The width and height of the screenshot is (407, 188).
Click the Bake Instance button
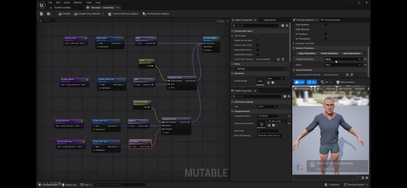click(345, 82)
